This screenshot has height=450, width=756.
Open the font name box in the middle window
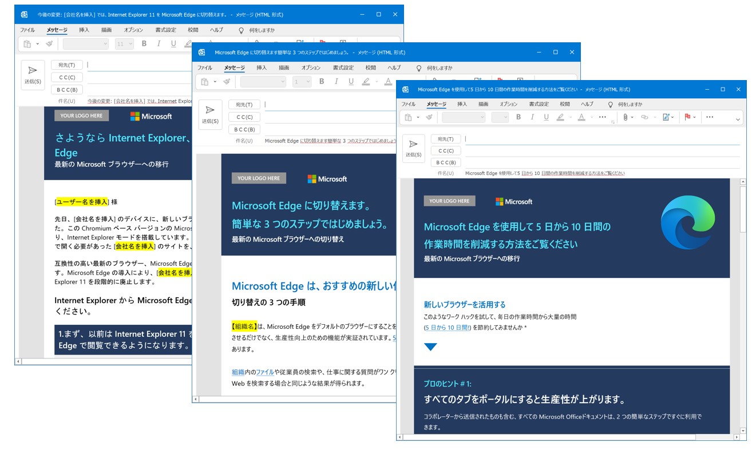263,82
